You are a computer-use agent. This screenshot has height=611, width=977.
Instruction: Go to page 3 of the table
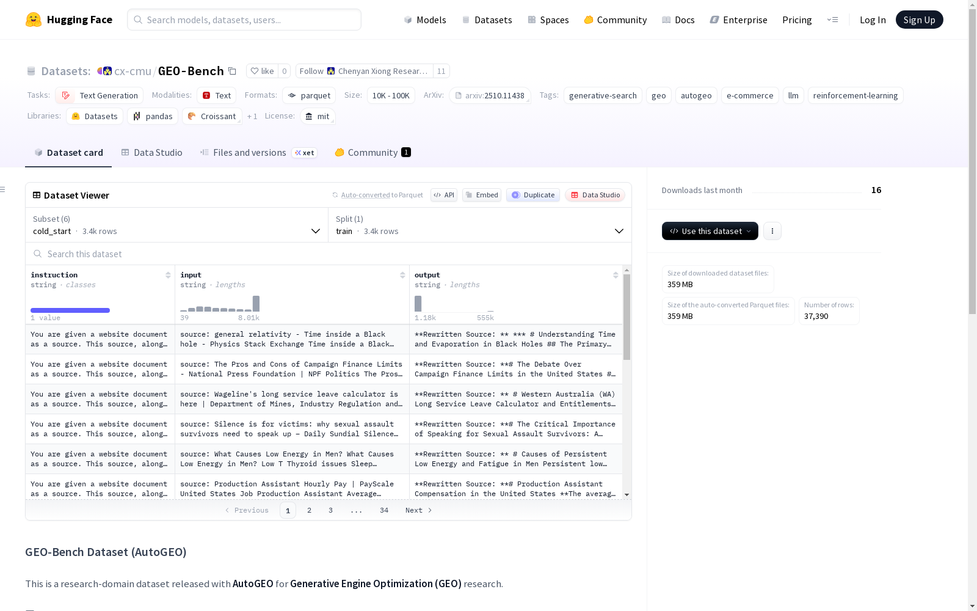pos(330,510)
